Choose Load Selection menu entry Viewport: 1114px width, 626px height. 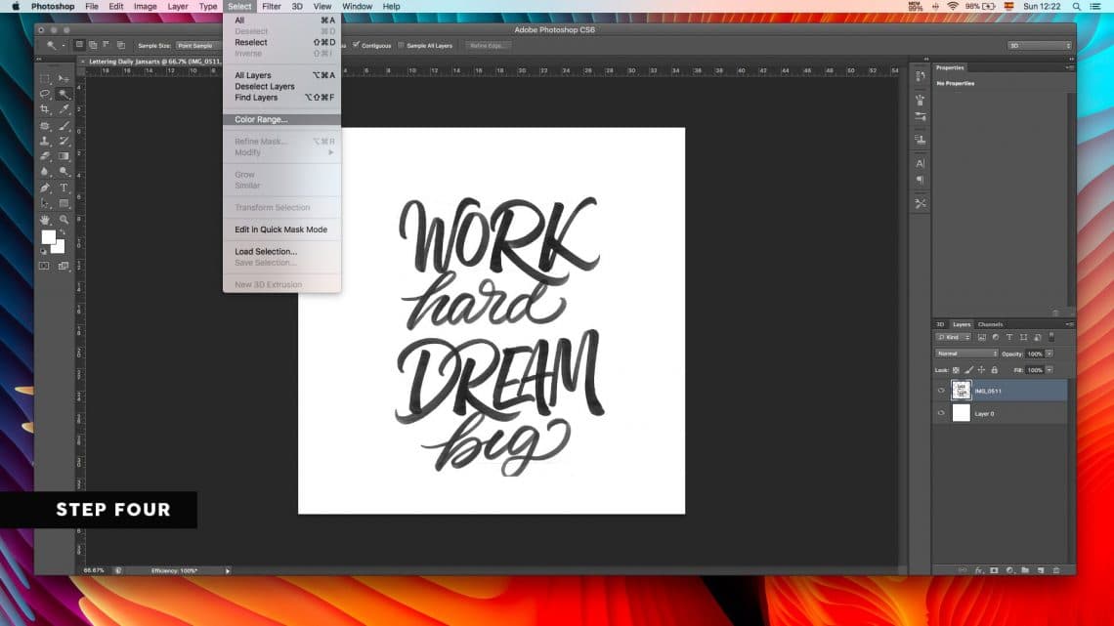(x=282, y=251)
